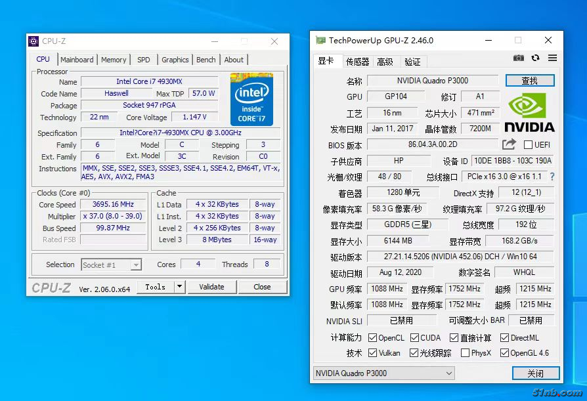Image resolution: width=587 pixels, height=401 pixels.
Task: Click the 168.2 GB/s bandwidth value
Action: pos(519,240)
